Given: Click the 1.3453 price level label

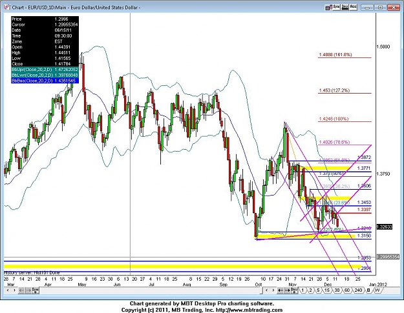Looking at the screenshot, I should 364,203.
